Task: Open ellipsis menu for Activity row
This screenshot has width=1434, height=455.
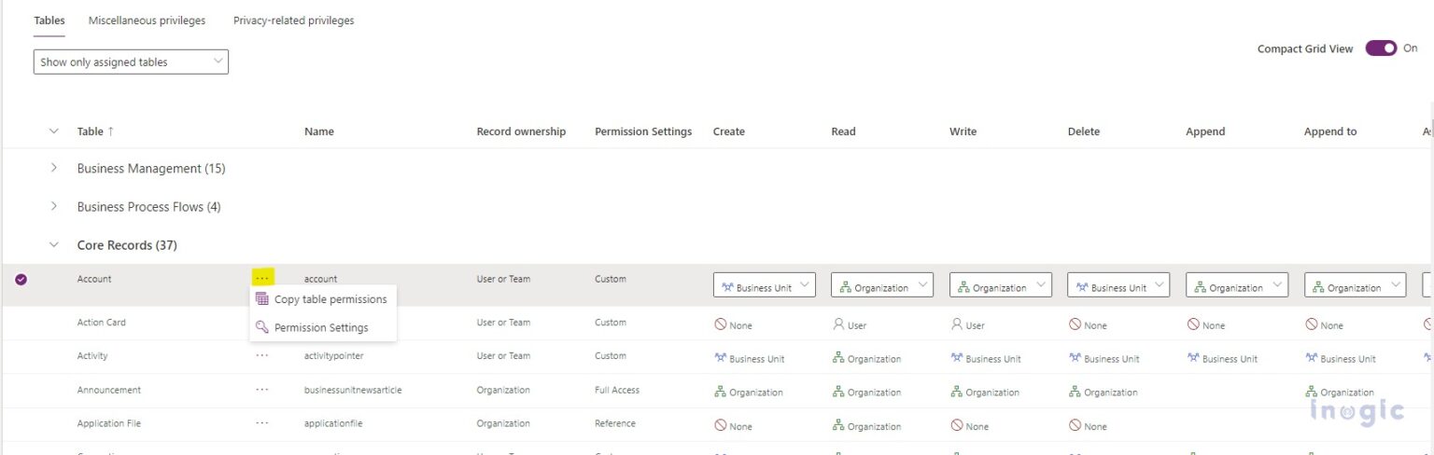Action: [262, 356]
